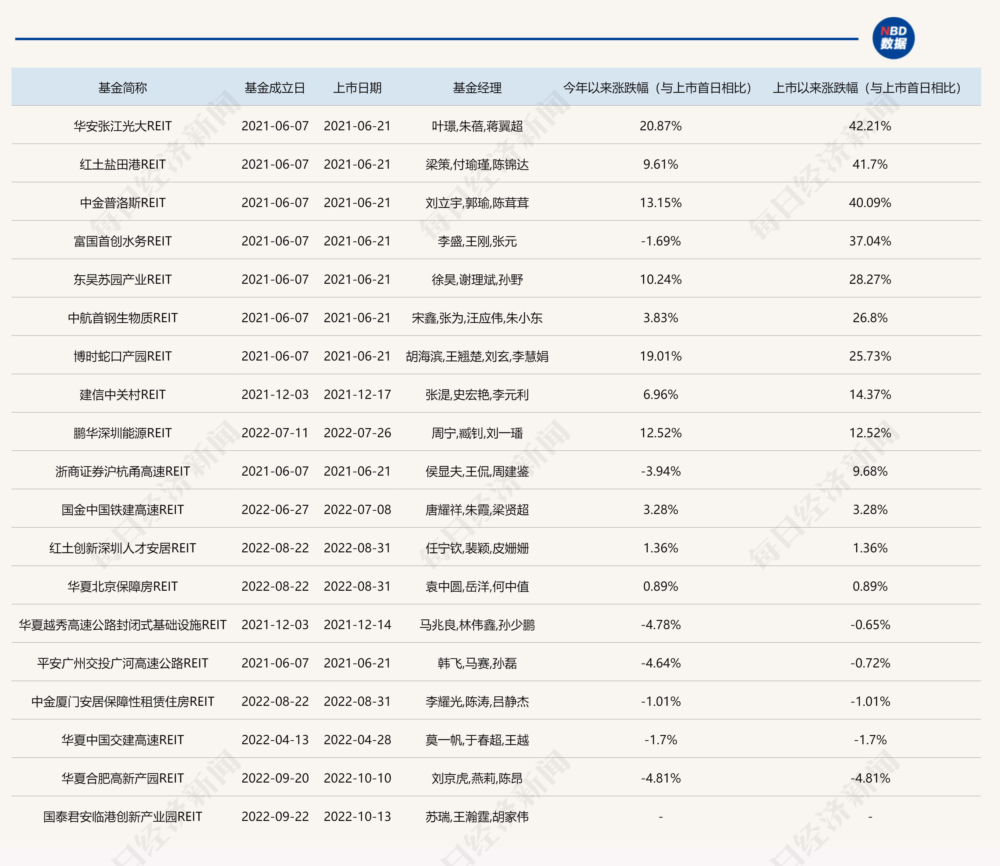Click the 41.7% since-listing value
Screen dimensions: 1000x866
tap(869, 164)
